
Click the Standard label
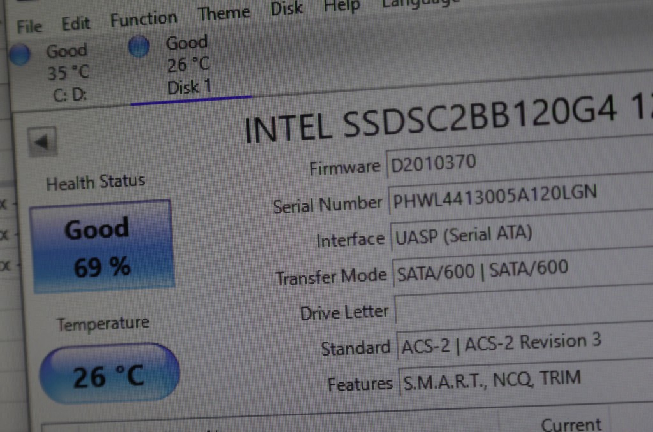coord(355,347)
